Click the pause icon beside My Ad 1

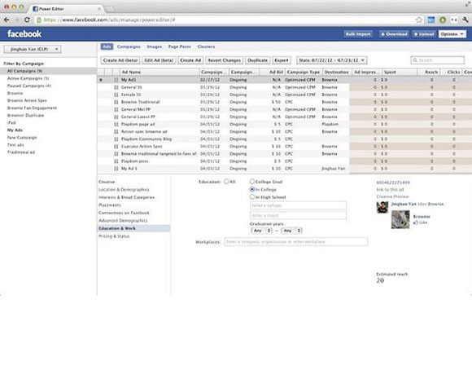tap(116, 169)
